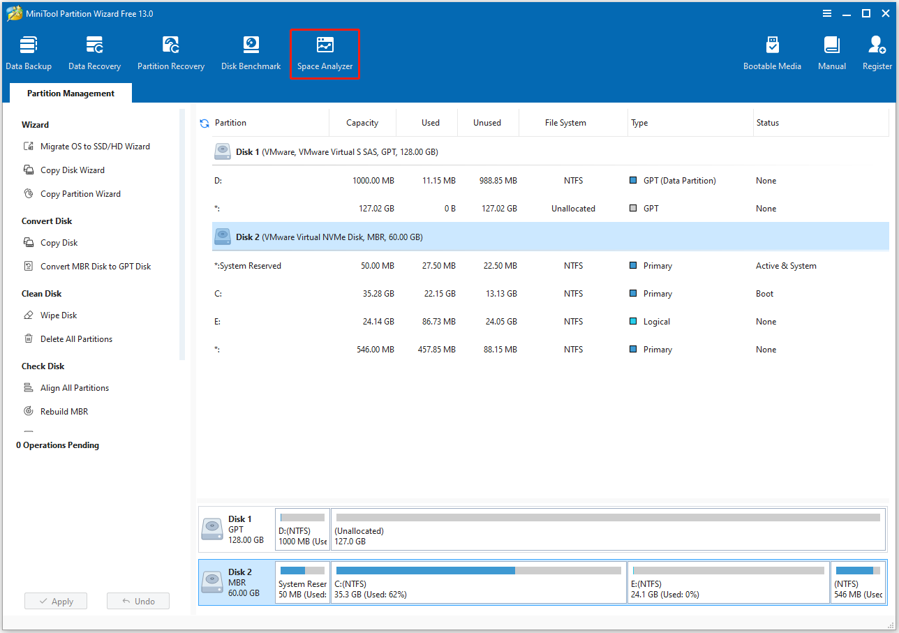Open the Data Recovery tool
This screenshot has width=899, height=633.
coord(94,52)
